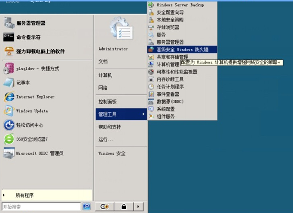This screenshot has width=293, height=213.
Task: Click the Security Configuration Wizard icon
Action: (151, 12)
